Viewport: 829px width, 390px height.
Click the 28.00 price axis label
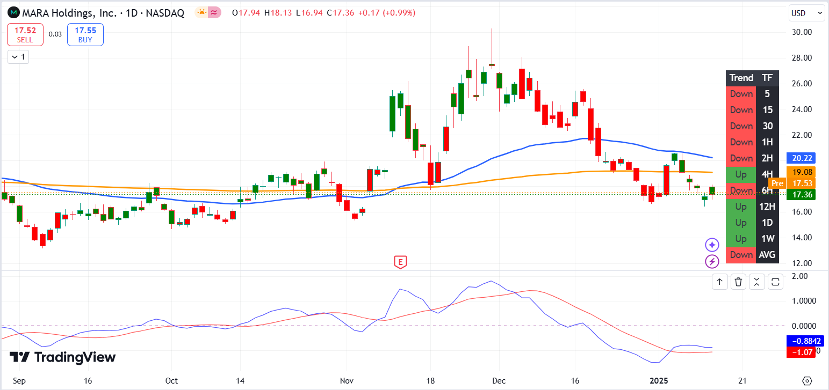(802, 58)
